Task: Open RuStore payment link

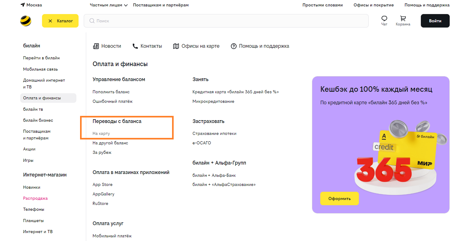Action: [x=100, y=203]
